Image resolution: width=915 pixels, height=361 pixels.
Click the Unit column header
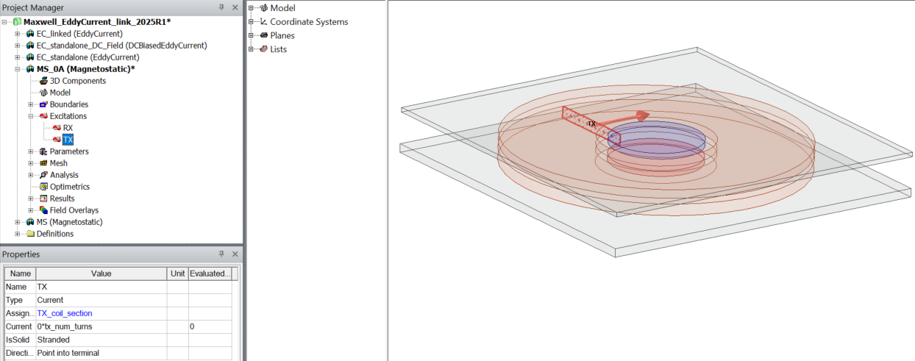[x=177, y=274]
